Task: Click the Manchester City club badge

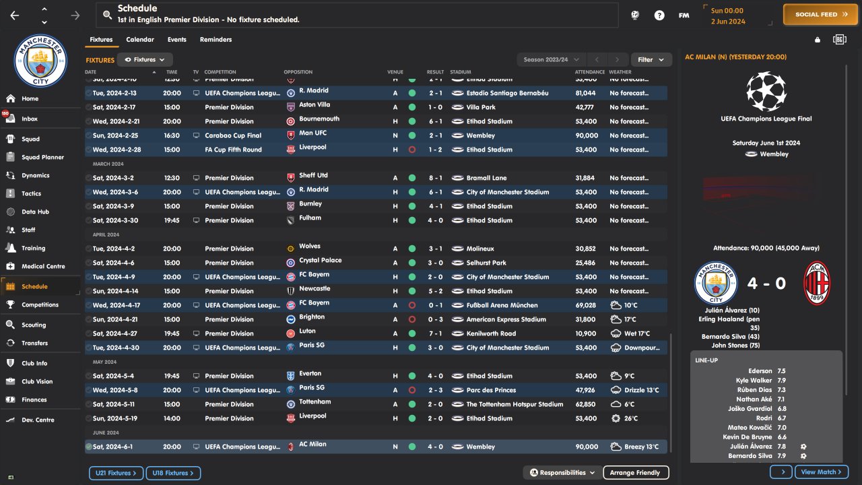Action: (40, 62)
